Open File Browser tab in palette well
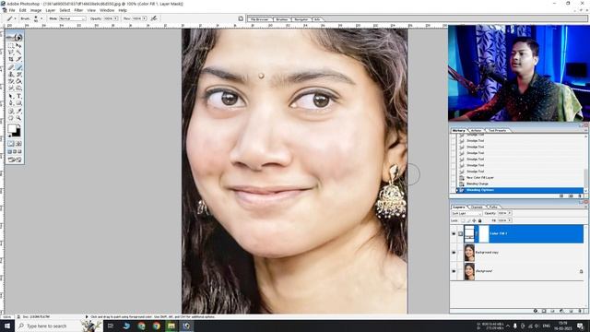Image resolution: width=590 pixels, height=332 pixels. click(x=260, y=19)
